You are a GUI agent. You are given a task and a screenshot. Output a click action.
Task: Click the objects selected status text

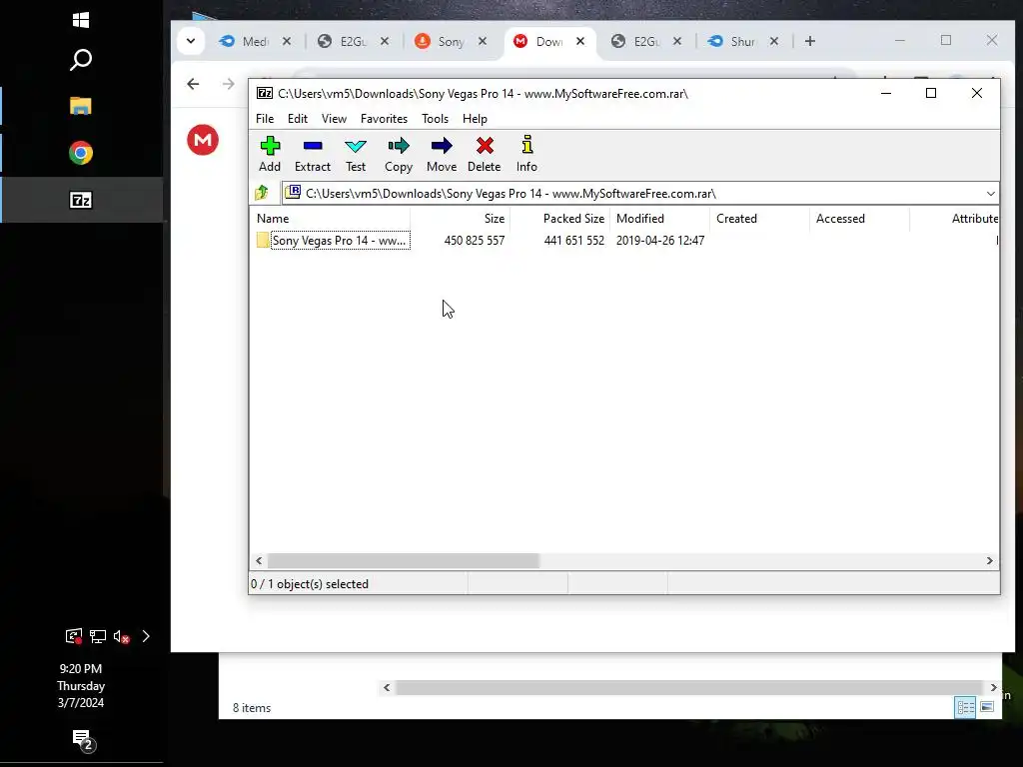pos(310,584)
